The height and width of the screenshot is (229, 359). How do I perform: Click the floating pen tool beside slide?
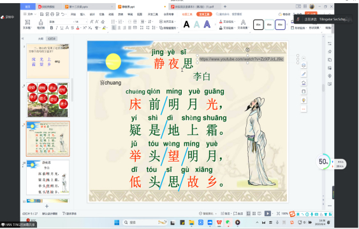point(304,74)
